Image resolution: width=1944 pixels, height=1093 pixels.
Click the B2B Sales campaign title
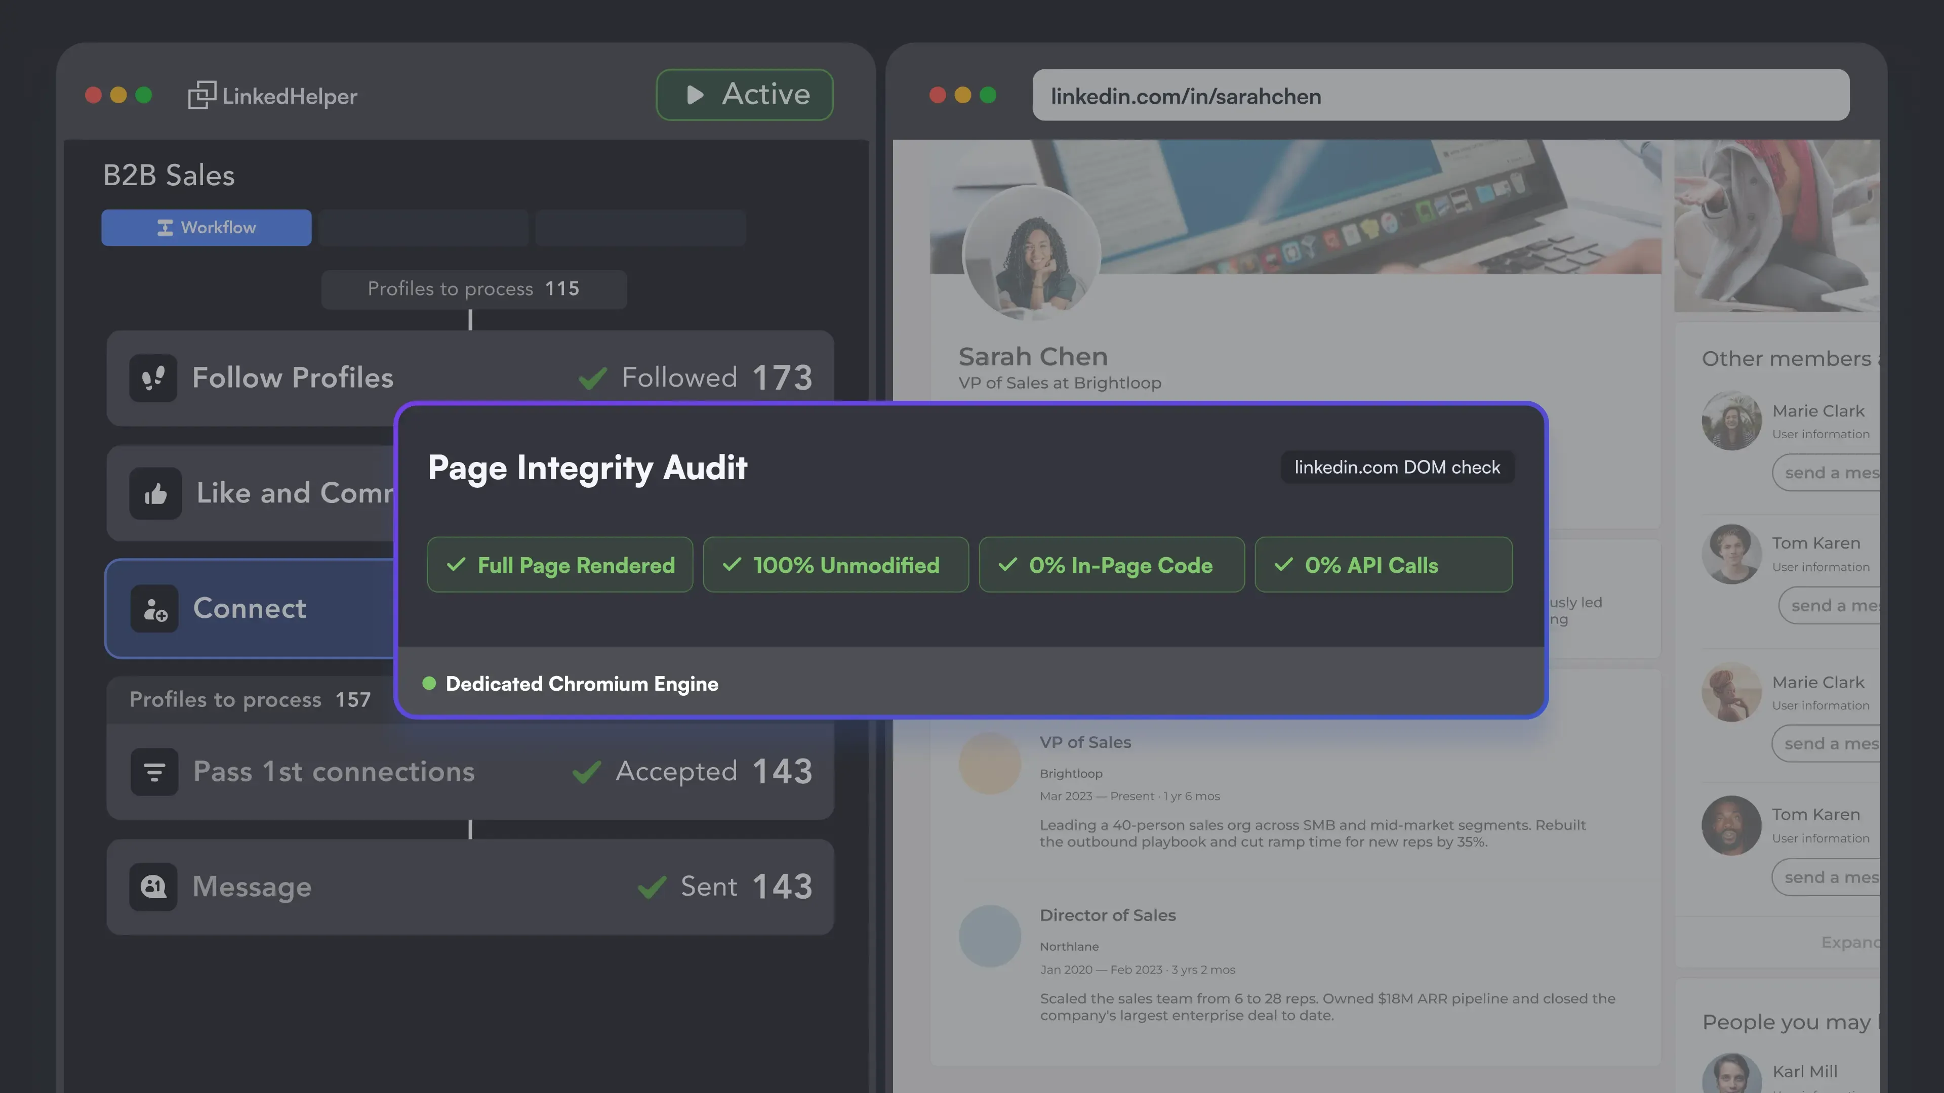169,176
